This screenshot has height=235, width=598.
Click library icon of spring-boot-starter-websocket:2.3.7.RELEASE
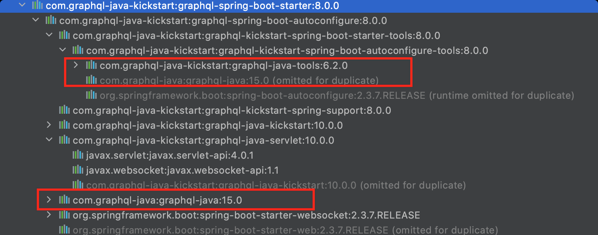[x=64, y=215]
